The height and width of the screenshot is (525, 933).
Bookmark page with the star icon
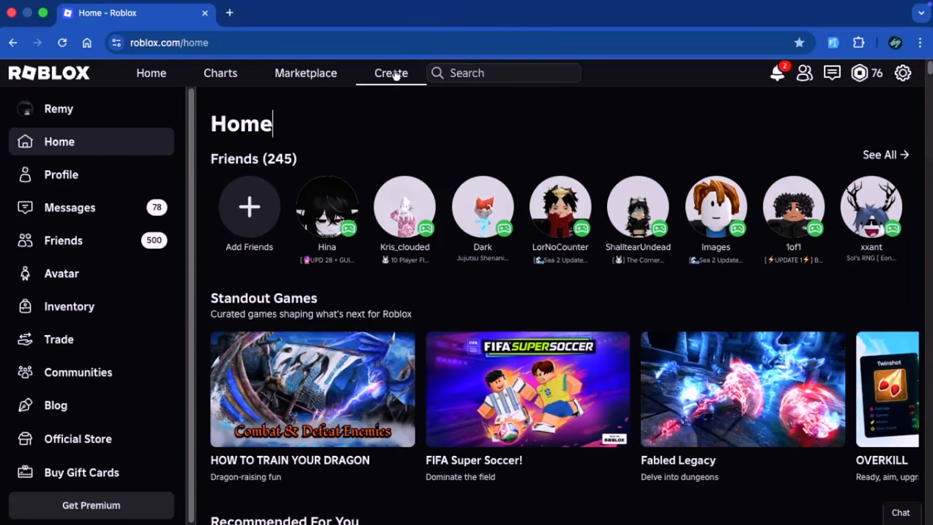coord(799,43)
